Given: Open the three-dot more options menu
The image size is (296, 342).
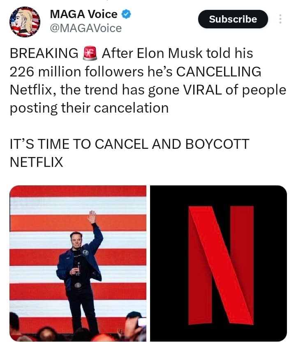Looking at the screenshot, I should click(x=280, y=19).
